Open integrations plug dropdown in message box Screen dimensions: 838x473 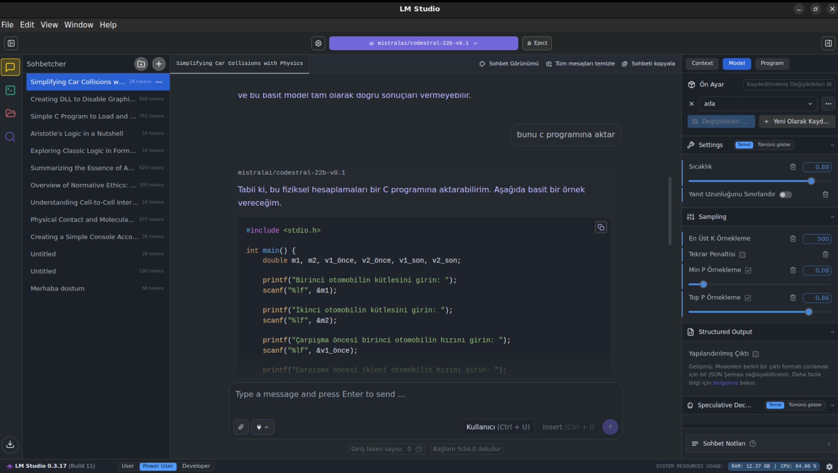point(262,427)
